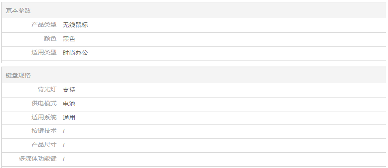Click the 无线鼠标 value text
Image resolution: width=388 pixels, height=168 pixels.
[x=75, y=25]
